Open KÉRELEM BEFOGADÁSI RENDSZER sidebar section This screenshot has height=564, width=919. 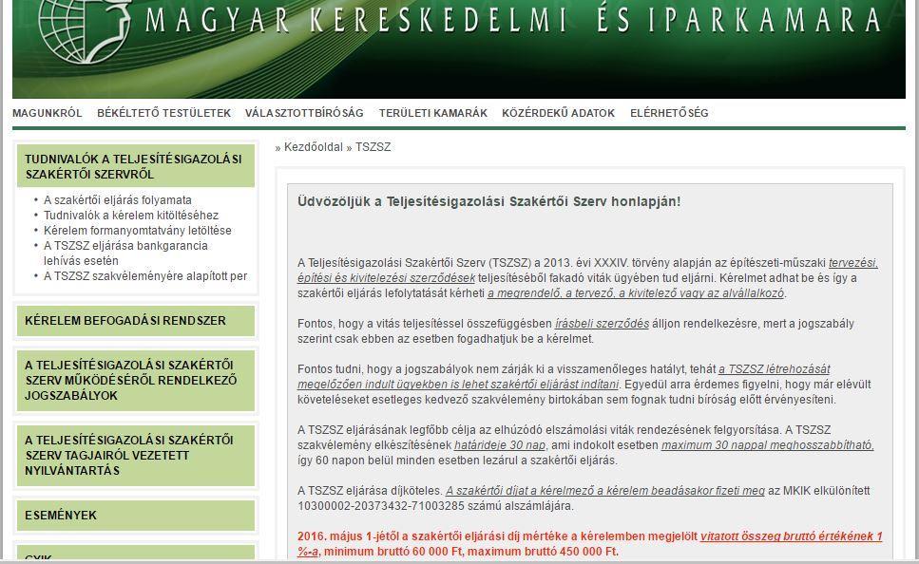click(136, 321)
